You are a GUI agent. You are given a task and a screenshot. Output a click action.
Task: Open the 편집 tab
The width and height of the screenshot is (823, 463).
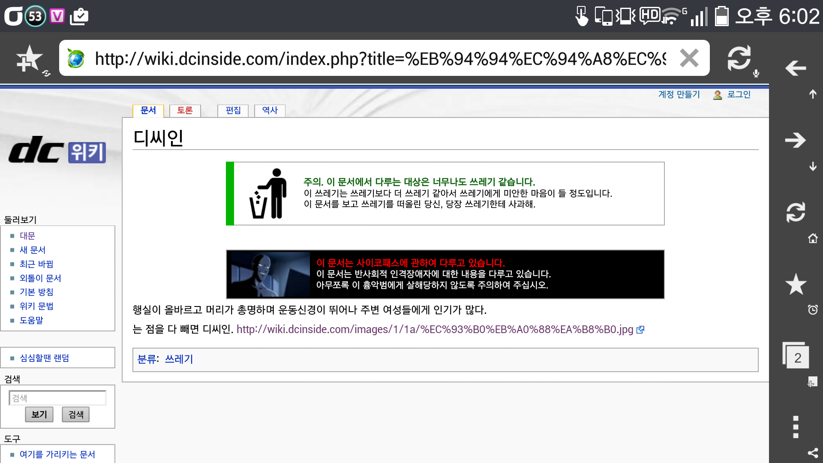coord(233,111)
